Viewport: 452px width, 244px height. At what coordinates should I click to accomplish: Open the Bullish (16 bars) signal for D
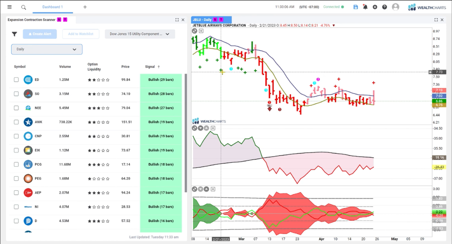click(x=161, y=221)
